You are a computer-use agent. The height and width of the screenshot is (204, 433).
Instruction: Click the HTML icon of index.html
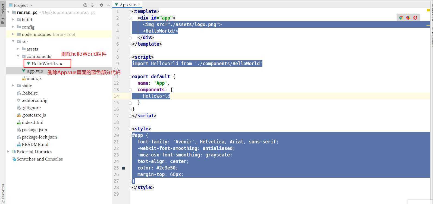click(19, 123)
